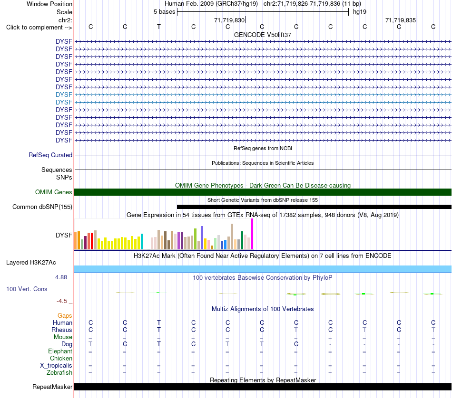Click the dark green OMIM Genes track bar

tap(263, 192)
